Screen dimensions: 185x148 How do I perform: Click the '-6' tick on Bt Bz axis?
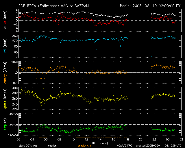(x=16, y=31)
